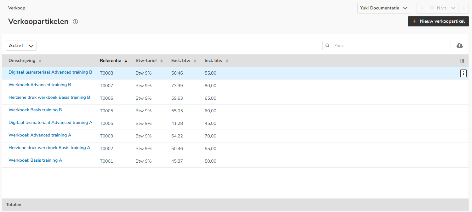Click incl. btw value 50,00
Viewport: 472px width, 212px height.
(210, 161)
